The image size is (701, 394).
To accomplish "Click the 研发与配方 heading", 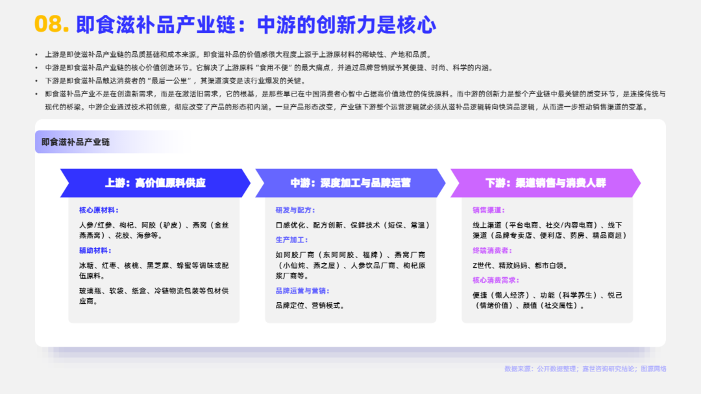I will [x=296, y=211].
